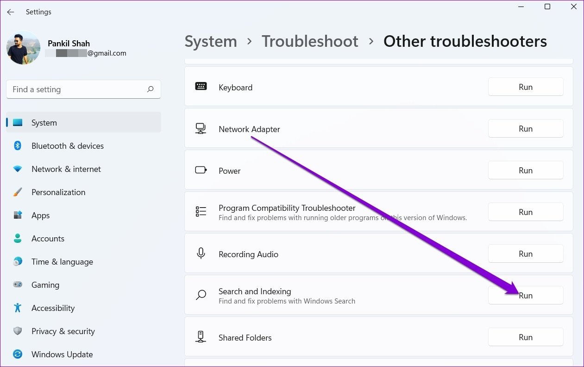Viewport: 584px width, 367px height.
Task: Navigate to Troubleshoot in the breadcrumb
Action: [x=310, y=41]
